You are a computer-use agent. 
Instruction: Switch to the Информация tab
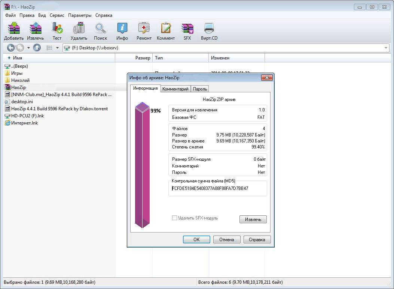pyautogui.click(x=146, y=88)
